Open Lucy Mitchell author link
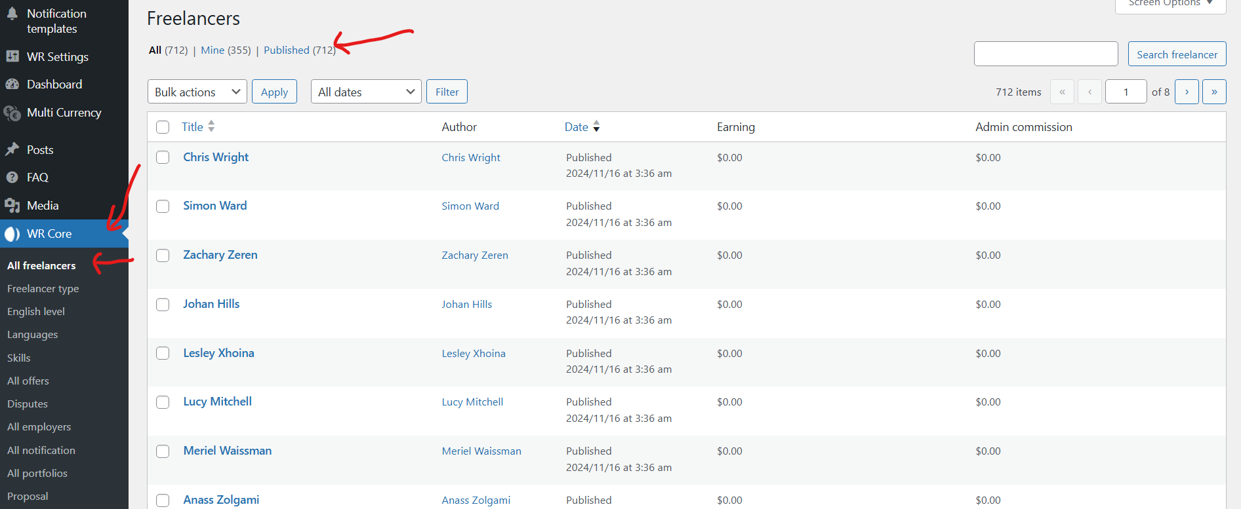The width and height of the screenshot is (1241, 509). [x=472, y=402]
